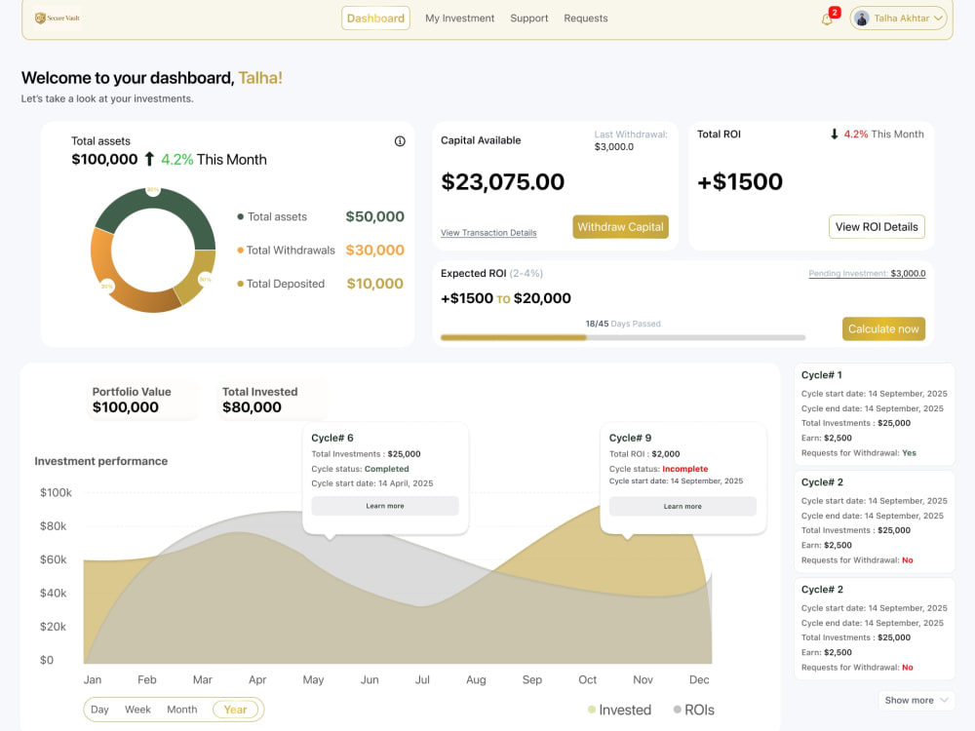
Task: Click the green Total assets legend dot
Action: pos(241,217)
